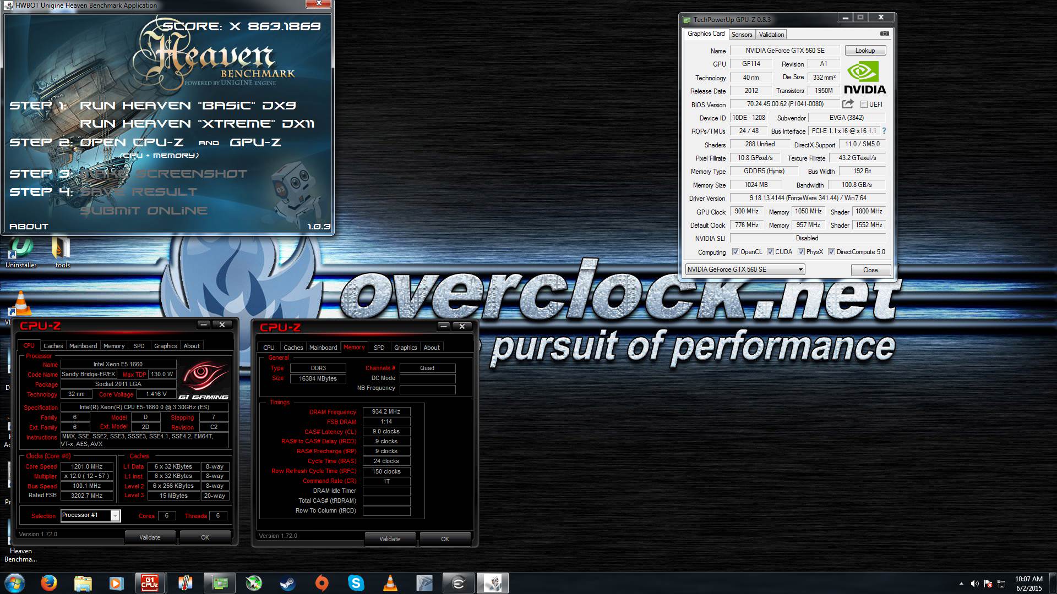
Task: Open Steam from the taskbar
Action: pyautogui.click(x=287, y=583)
